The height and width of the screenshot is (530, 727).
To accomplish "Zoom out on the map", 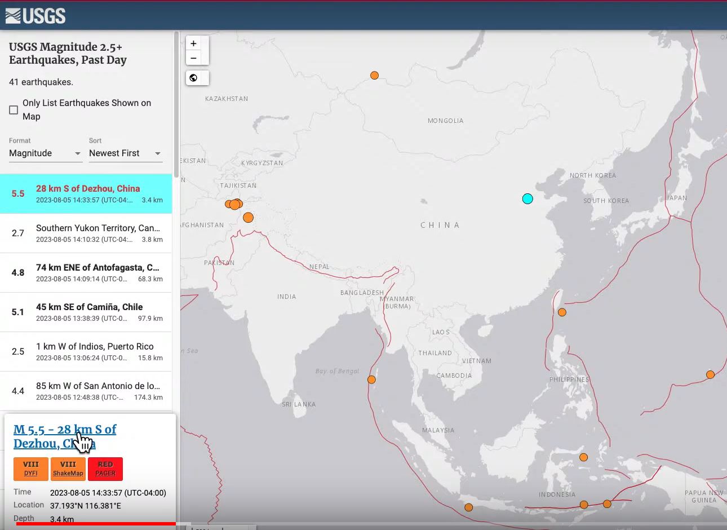I will 193,58.
